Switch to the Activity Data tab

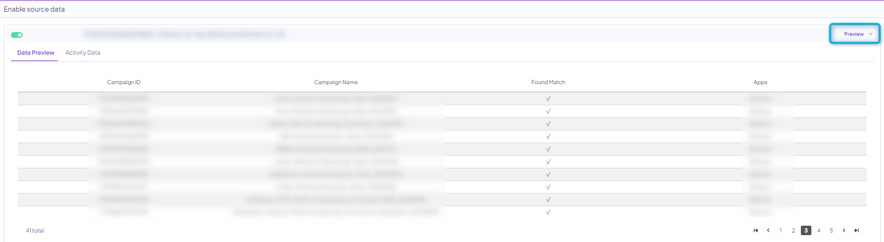point(83,53)
